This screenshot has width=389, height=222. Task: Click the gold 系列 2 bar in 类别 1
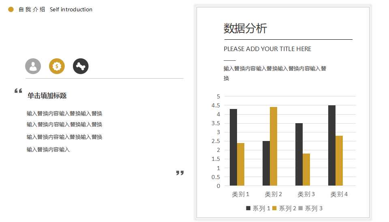click(x=241, y=164)
